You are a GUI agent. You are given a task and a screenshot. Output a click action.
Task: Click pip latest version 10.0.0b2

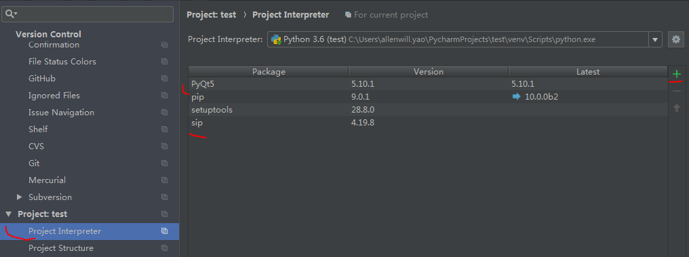click(x=541, y=97)
